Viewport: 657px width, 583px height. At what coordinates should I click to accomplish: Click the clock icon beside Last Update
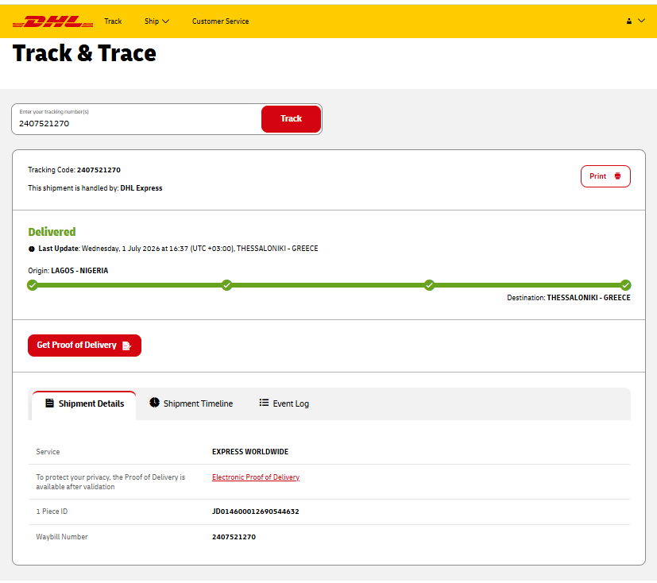tap(32, 249)
